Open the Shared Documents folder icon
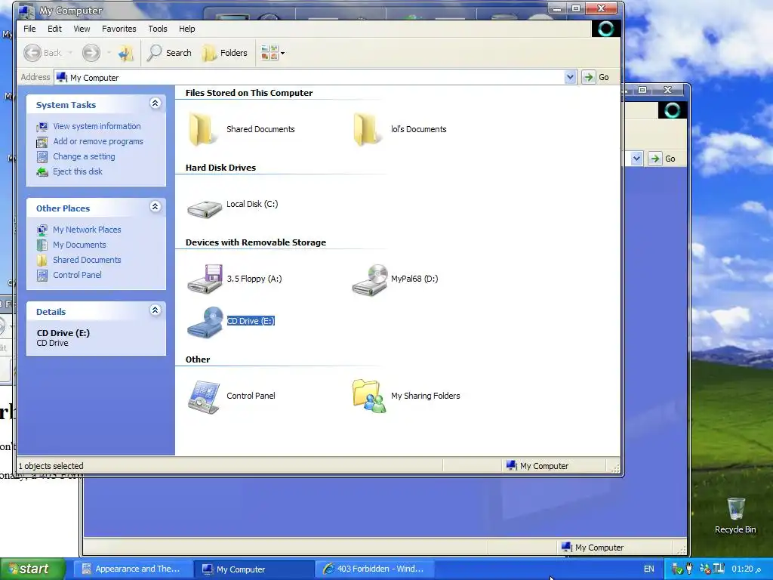The image size is (773, 580). (202, 129)
